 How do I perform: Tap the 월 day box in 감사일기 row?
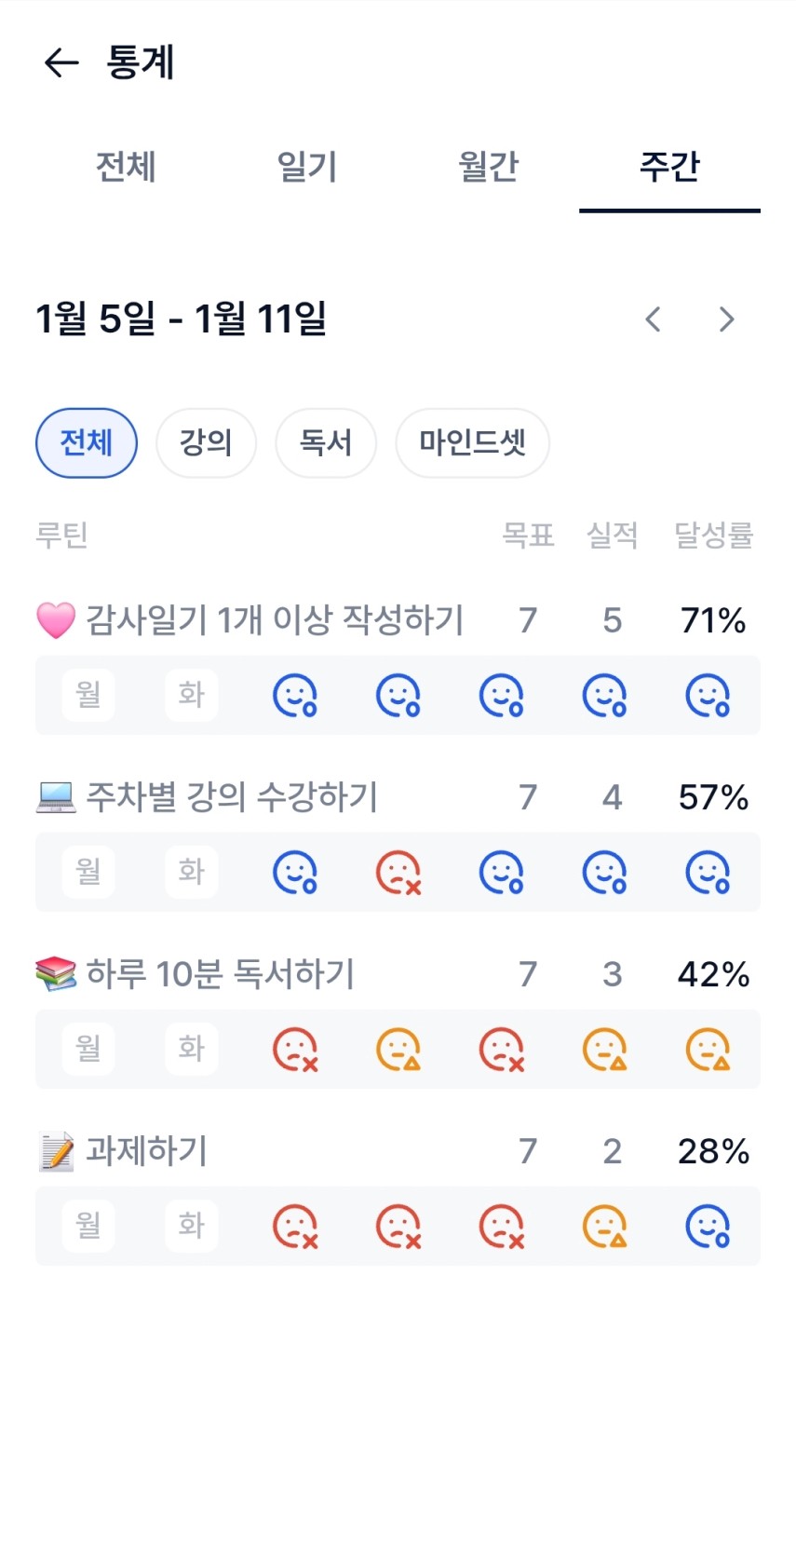coord(88,695)
